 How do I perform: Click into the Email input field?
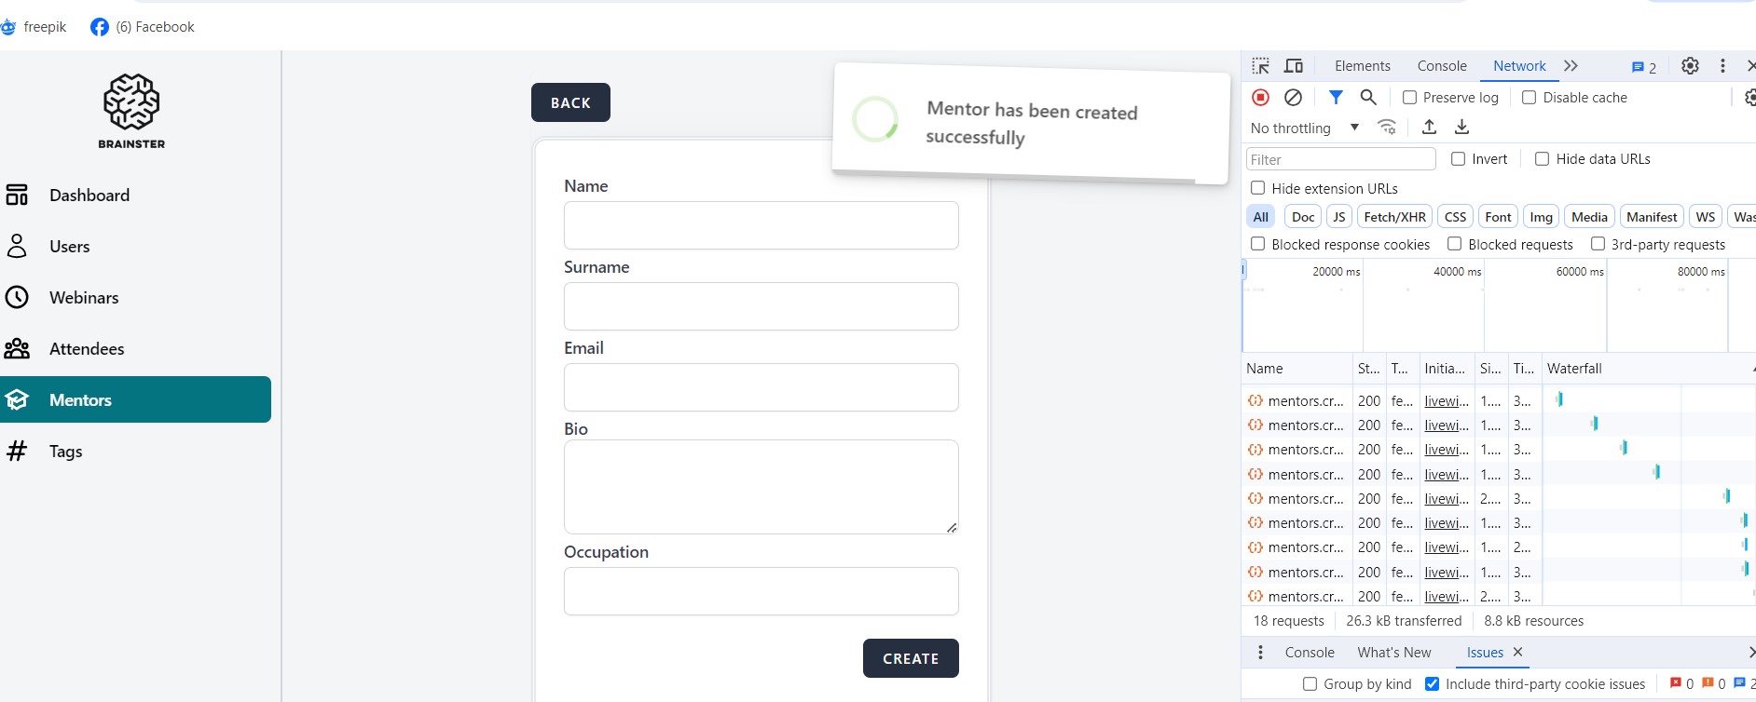761,387
